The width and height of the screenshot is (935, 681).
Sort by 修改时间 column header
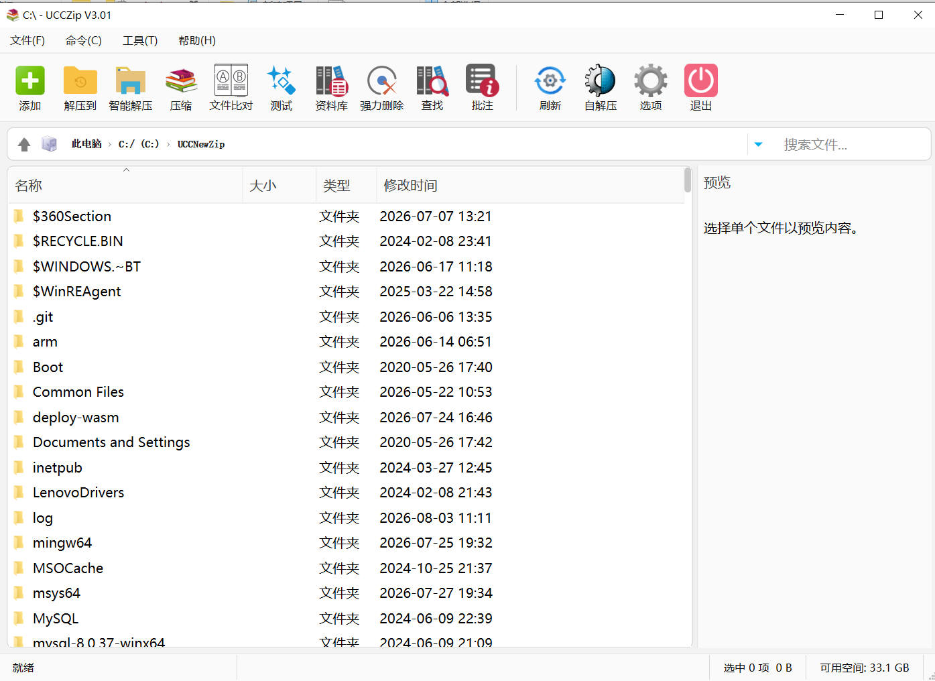pos(529,186)
